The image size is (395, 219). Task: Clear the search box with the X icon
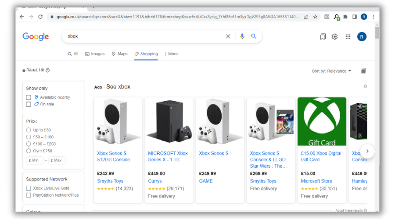point(228,36)
